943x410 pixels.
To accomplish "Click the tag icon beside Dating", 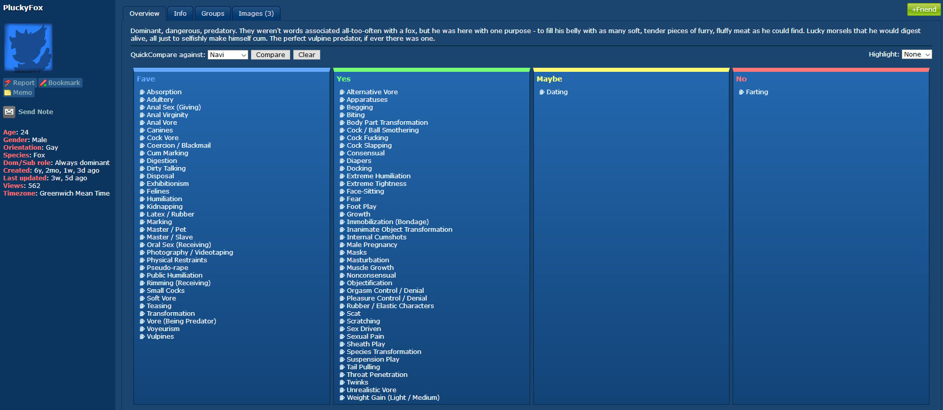I will pyautogui.click(x=542, y=92).
